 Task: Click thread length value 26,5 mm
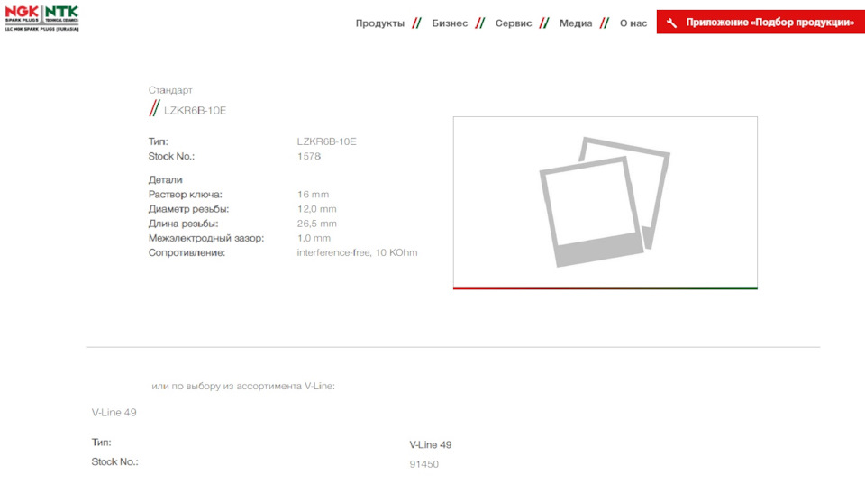316,224
